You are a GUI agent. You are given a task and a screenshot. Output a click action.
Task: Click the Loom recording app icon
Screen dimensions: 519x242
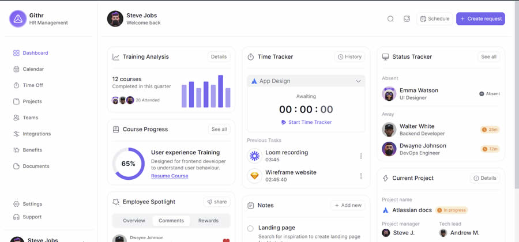254,156
